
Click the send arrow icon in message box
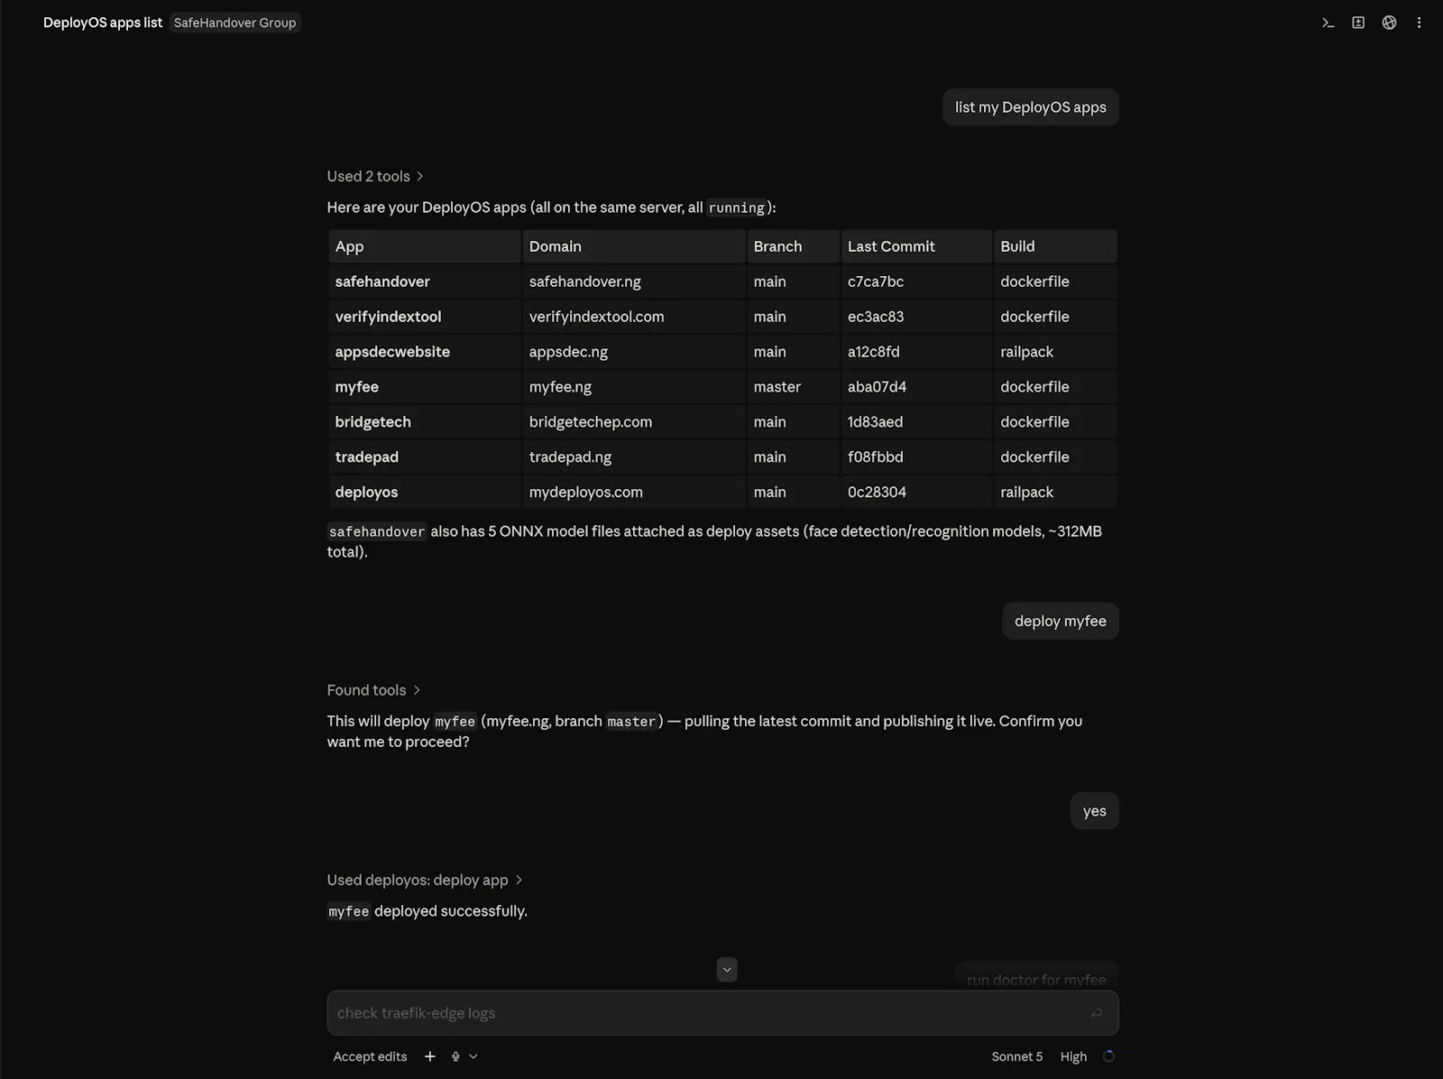(x=1097, y=1013)
